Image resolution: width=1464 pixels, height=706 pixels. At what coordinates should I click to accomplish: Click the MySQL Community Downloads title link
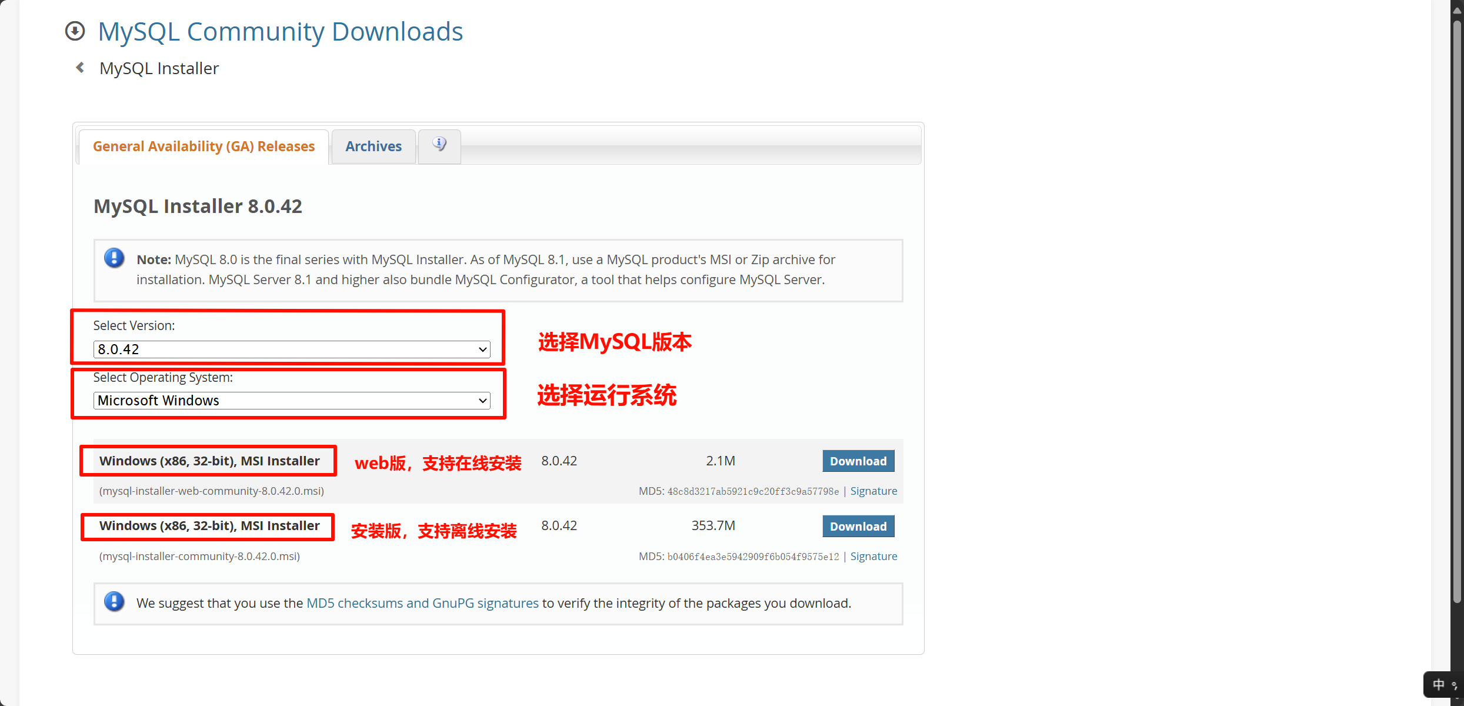(281, 32)
